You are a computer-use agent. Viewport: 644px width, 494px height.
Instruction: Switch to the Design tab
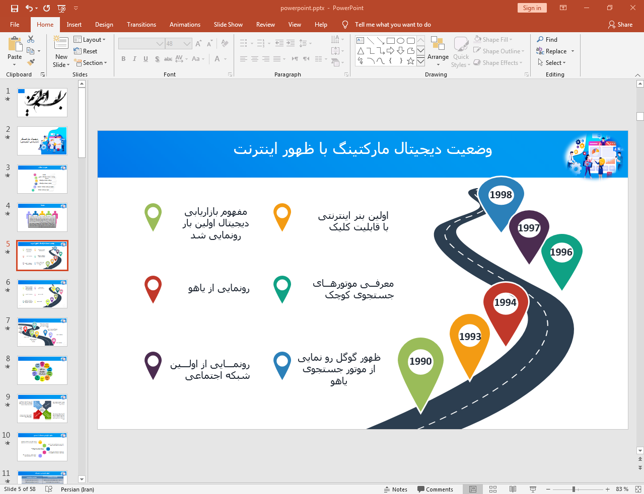pyautogui.click(x=104, y=25)
